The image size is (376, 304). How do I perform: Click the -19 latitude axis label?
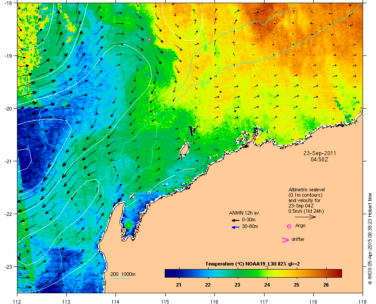coord(8,56)
